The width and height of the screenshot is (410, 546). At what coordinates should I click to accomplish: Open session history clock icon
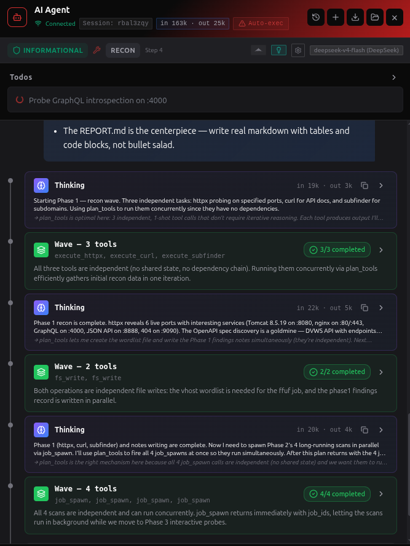point(316,17)
